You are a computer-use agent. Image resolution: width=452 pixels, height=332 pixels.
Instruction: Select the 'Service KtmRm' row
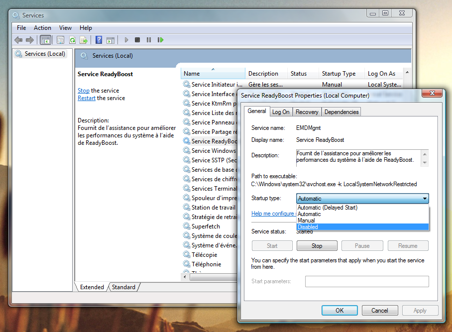(x=210, y=104)
